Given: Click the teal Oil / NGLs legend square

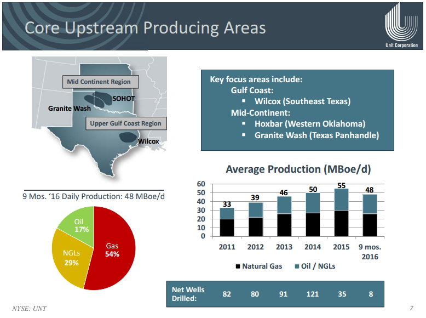Looking at the screenshot, I should pyautogui.click(x=296, y=266).
